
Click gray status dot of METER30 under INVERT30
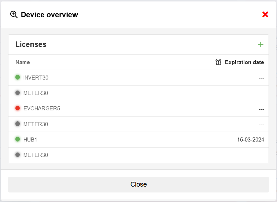click(x=18, y=93)
